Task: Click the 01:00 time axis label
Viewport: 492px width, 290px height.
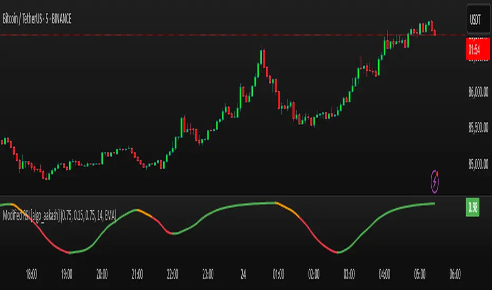Action: click(278, 274)
